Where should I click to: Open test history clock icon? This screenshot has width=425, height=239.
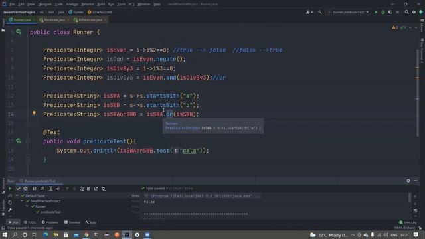click(x=82, y=189)
